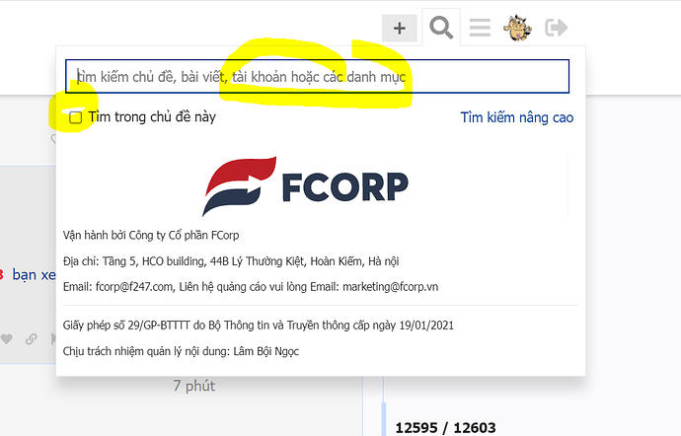Open the user menu via the cartoon avatar

coord(517,28)
